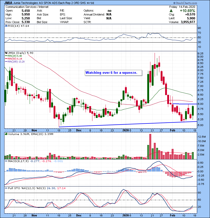This screenshot has height=218, width=210.
Task: Click the +10.69% percent change value
Action: pos(187,11)
